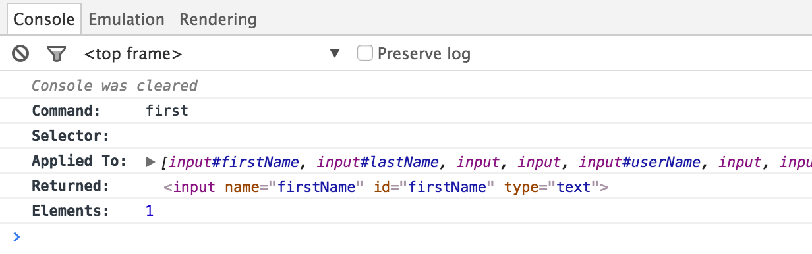The image size is (812, 254).
Task: Open the top frame context dropdown
Action: [213, 53]
